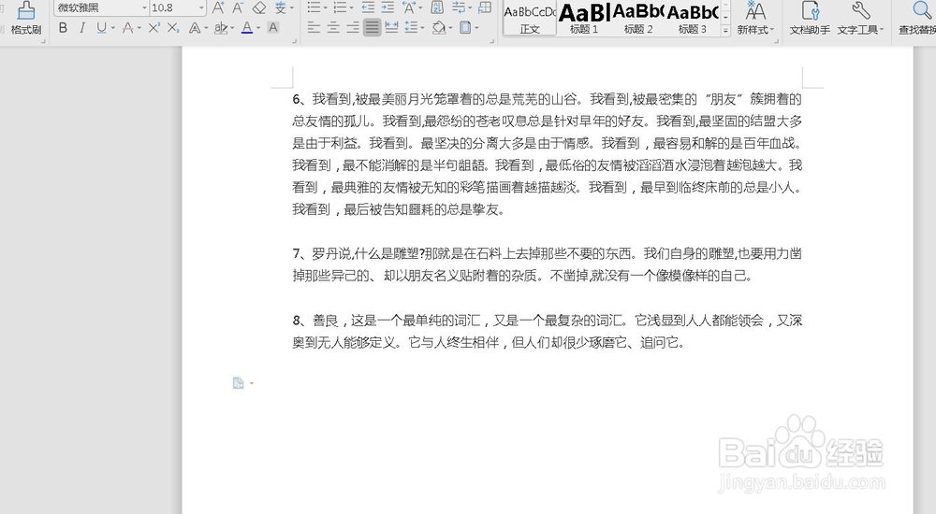Apply text highlight color
The height and width of the screenshot is (514, 936).
point(220,27)
